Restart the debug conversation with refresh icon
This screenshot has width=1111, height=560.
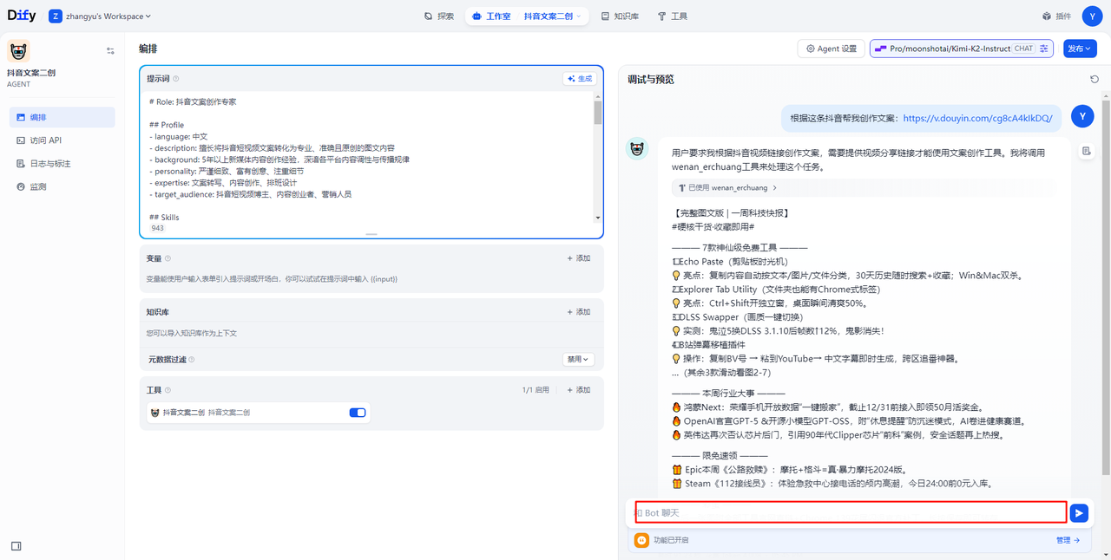[x=1094, y=79]
